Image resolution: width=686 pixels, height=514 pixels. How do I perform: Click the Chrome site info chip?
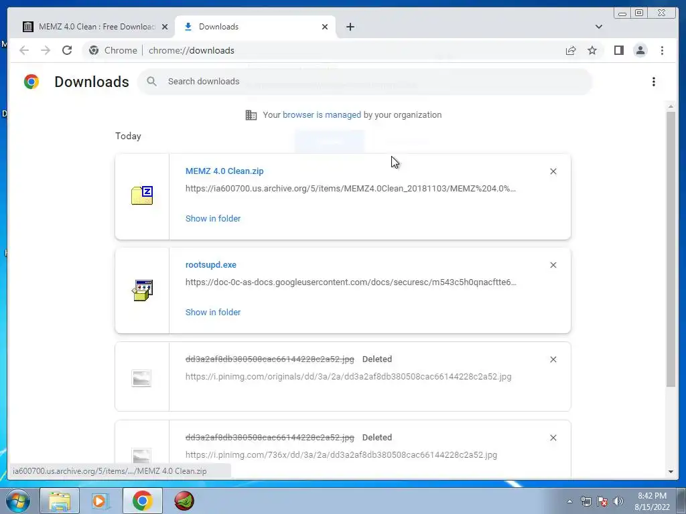[x=113, y=50]
